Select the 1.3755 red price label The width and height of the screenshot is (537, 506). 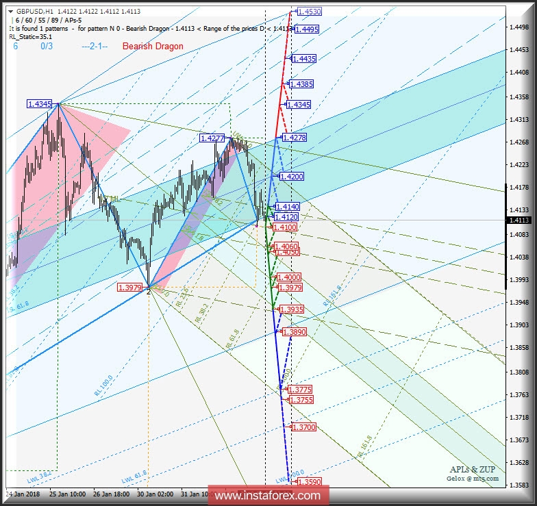[301, 400]
